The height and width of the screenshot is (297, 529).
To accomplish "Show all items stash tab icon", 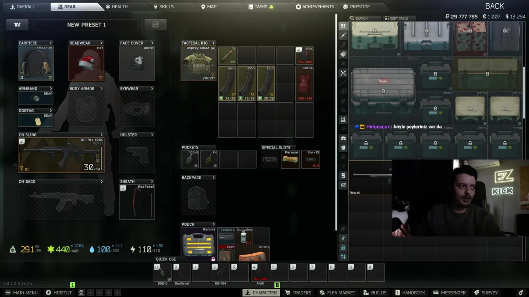I will tap(343, 26).
